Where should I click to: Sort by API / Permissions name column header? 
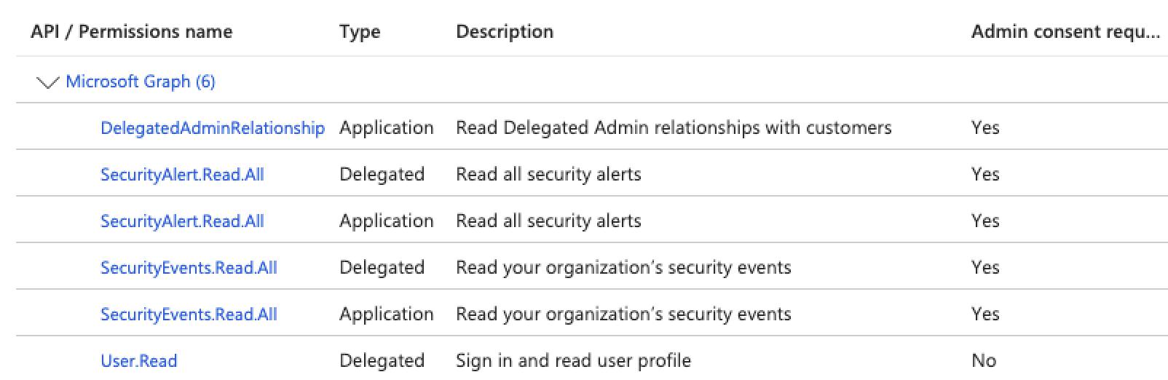[x=132, y=32]
